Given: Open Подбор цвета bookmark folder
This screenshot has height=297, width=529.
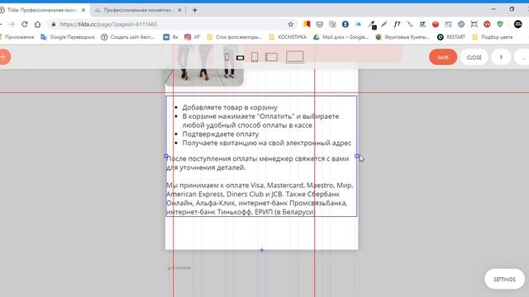Looking at the screenshot, I should point(493,37).
